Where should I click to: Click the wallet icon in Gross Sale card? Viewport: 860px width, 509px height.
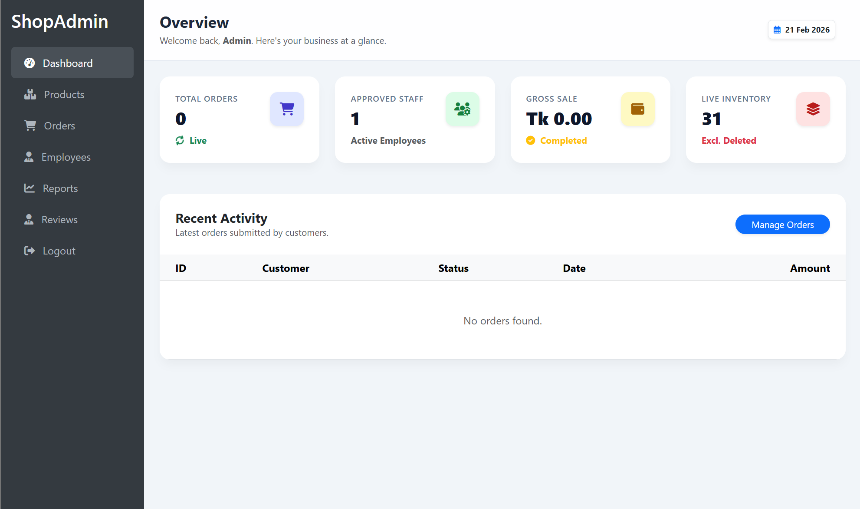point(637,109)
